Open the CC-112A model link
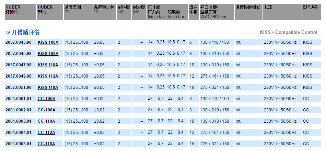This screenshot has width=326, height=151. click(46, 133)
